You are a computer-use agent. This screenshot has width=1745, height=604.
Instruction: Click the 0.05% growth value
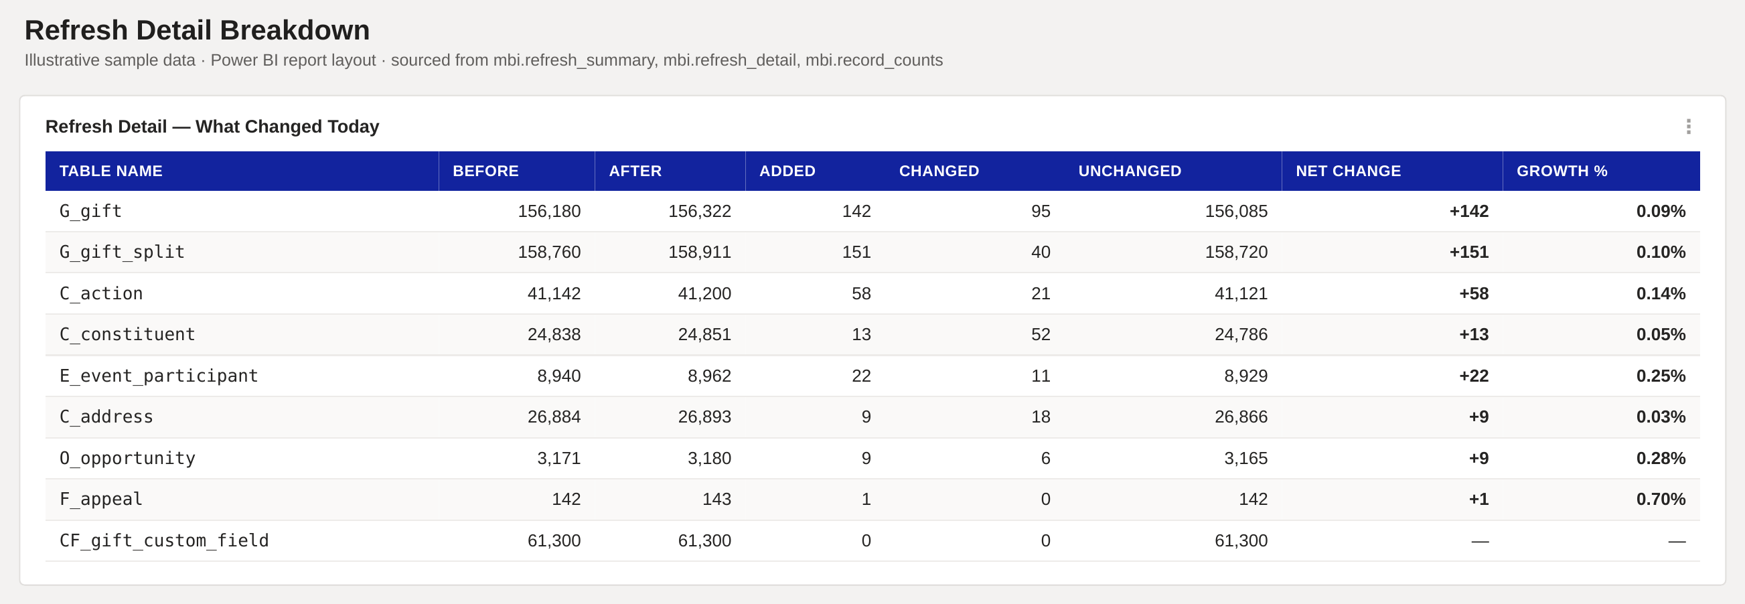1661,335
